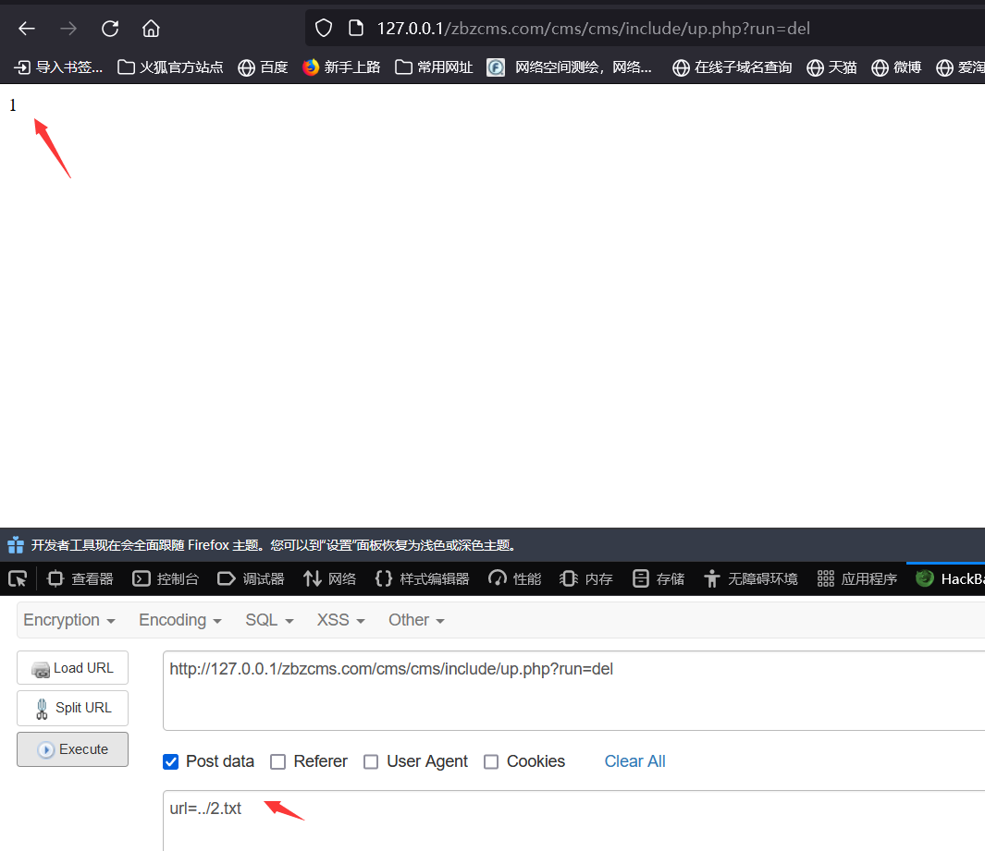
Task: Expand the Encryption dropdown menu
Action: [69, 620]
